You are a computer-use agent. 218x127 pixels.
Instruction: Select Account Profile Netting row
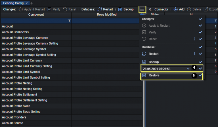71,83
